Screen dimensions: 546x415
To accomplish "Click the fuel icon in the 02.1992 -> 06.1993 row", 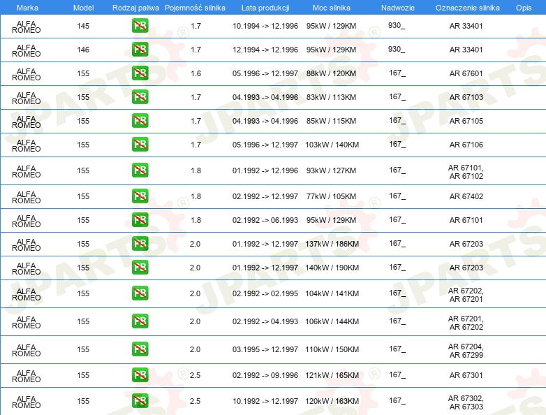I will point(140,219).
